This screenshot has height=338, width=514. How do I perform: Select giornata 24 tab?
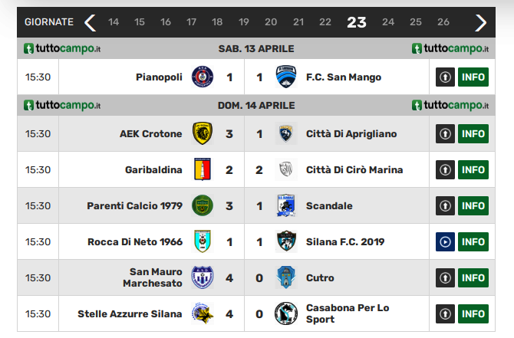(x=387, y=22)
